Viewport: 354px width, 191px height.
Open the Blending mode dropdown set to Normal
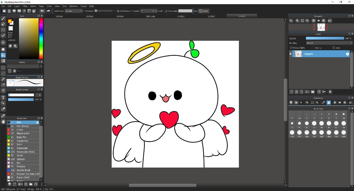point(329,43)
